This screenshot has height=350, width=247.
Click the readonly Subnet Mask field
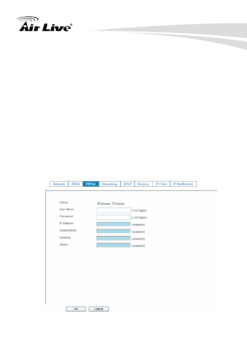113,231
